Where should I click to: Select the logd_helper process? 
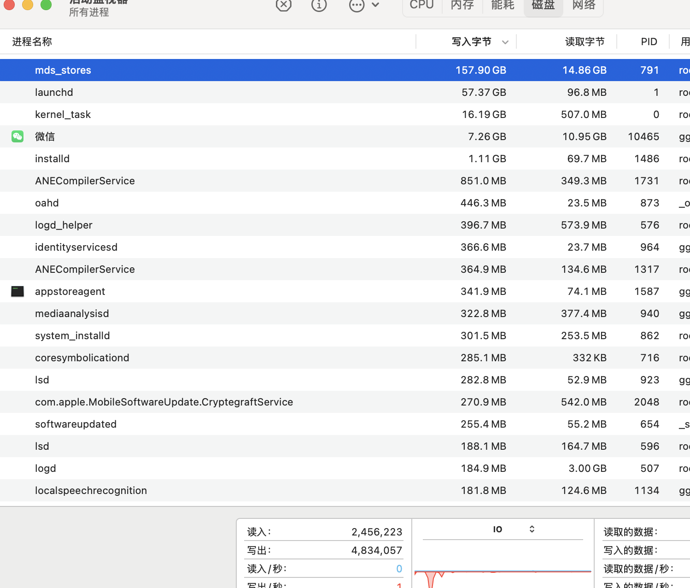(345, 225)
